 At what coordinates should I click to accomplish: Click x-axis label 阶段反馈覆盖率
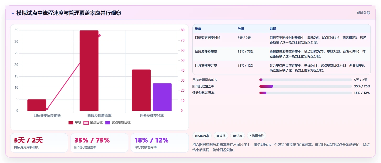pos(99,115)
